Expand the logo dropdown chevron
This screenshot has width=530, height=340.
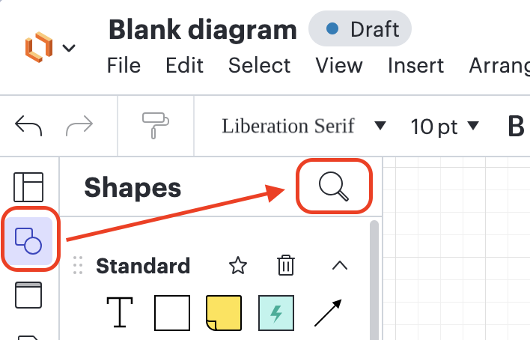[69, 48]
